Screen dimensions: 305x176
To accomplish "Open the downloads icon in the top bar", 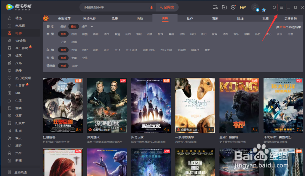I will click(224, 7).
